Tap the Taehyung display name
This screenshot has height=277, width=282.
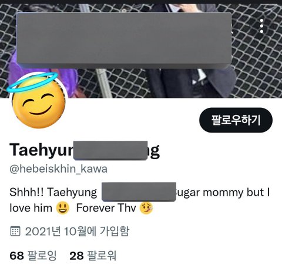coord(85,150)
